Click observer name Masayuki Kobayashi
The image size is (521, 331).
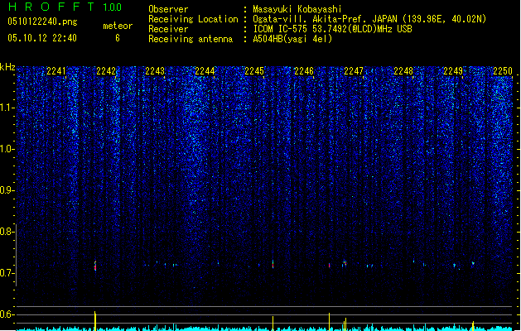click(x=297, y=9)
